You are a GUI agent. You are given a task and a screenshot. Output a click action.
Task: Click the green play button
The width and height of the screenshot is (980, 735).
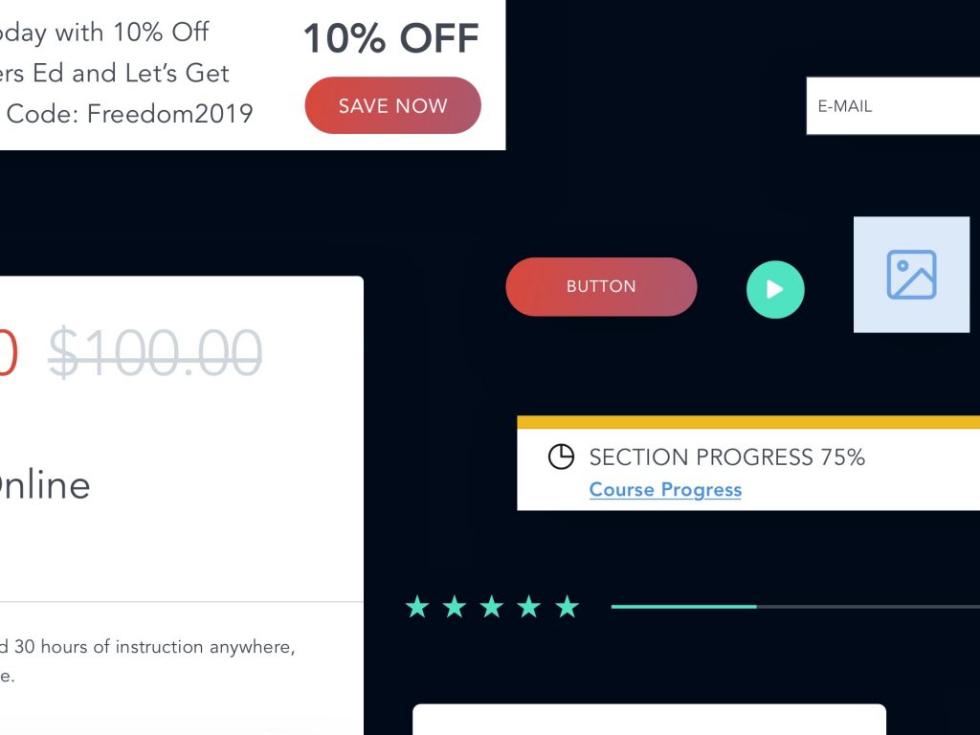point(775,289)
